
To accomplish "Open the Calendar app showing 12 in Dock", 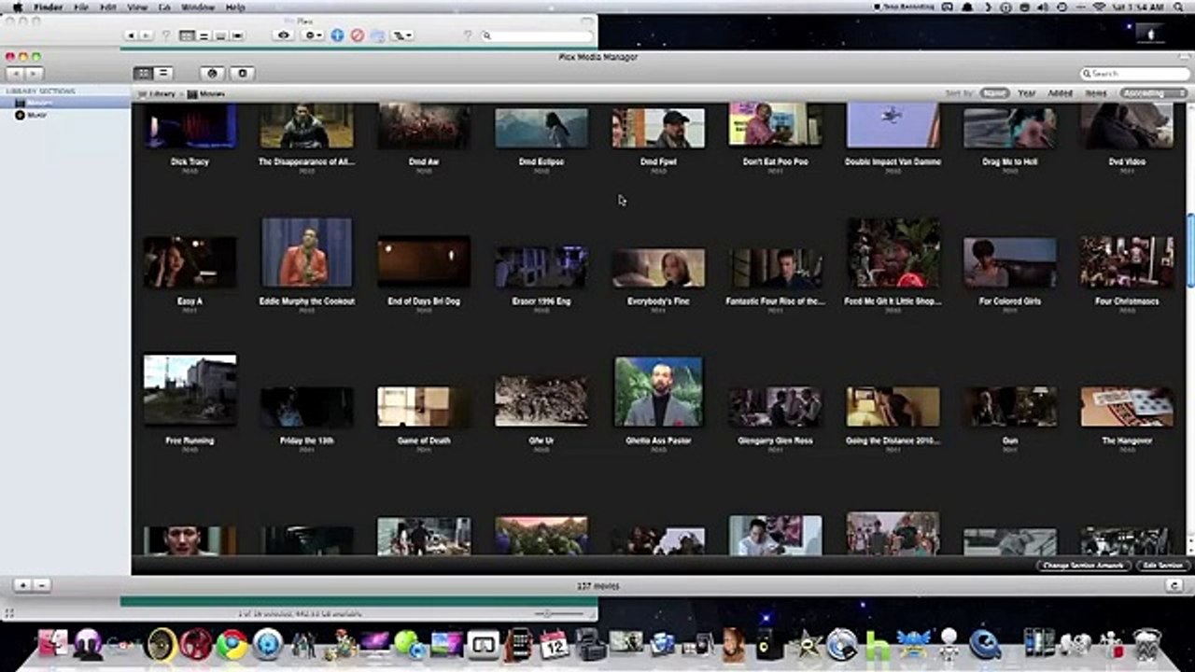I will (555, 644).
